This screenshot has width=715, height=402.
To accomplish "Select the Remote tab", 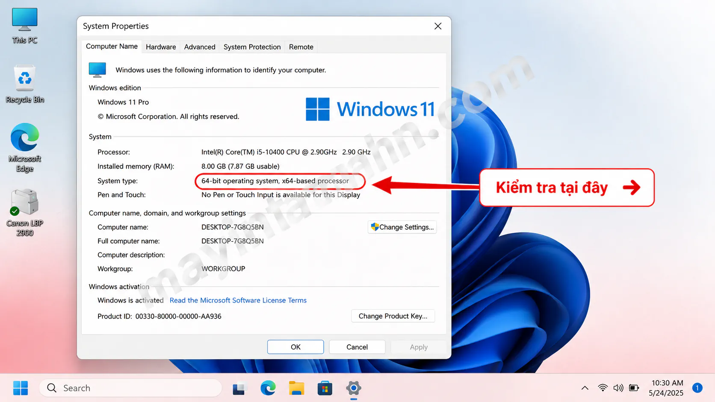I will [301, 47].
